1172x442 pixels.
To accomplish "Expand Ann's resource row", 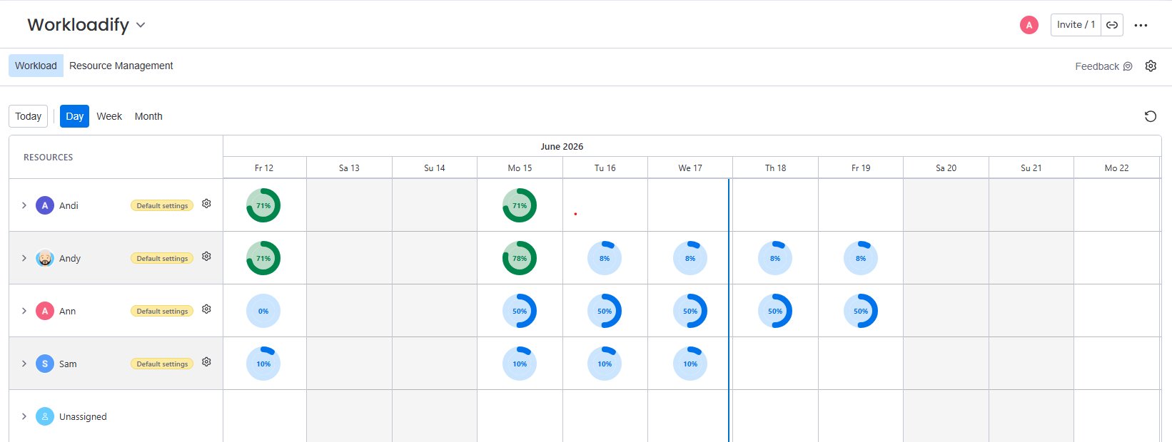I will (x=24, y=311).
